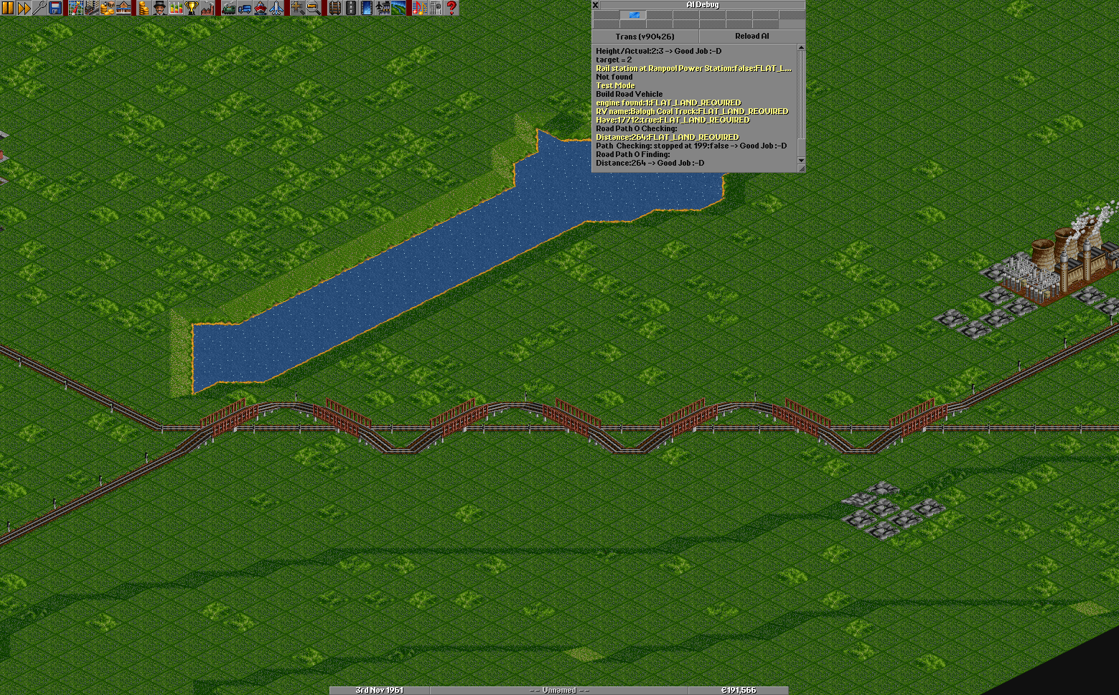Image resolution: width=1119 pixels, height=695 pixels.
Task: Open the map display menu
Action: pyautogui.click(x=76, y=8)
